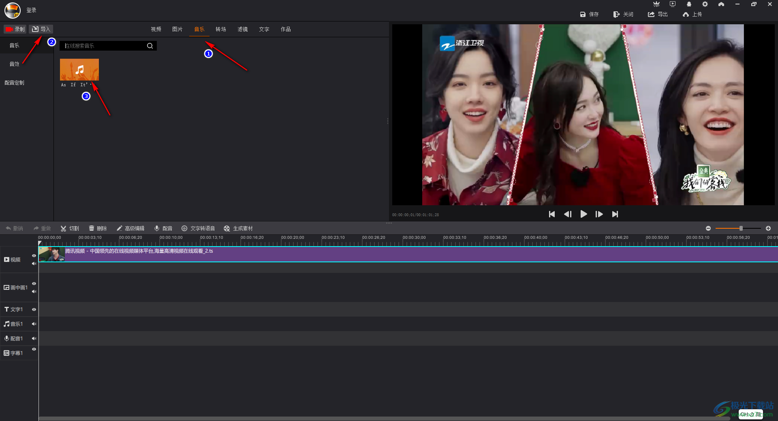Select the 切割 cut scissors tool
Image resolution: width=778 pixels, height=421 pixels.
pos(70,228)
